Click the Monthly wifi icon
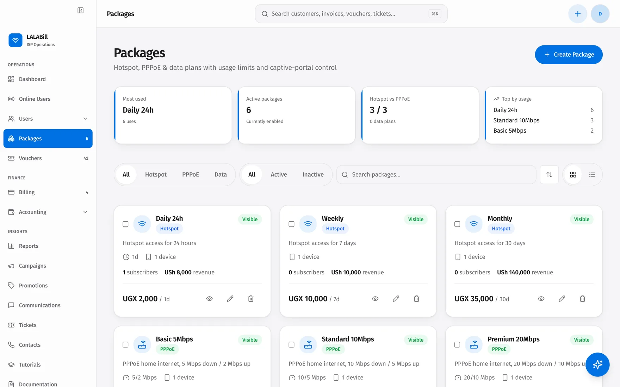 (474, 224)
